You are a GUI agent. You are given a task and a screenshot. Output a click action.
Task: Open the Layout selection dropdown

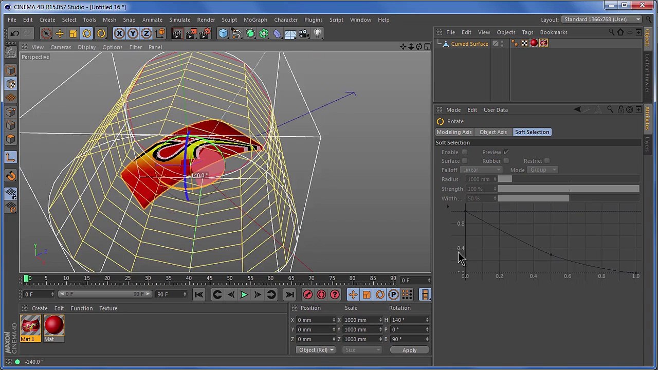pyautogui.click(x=601, y=20)
